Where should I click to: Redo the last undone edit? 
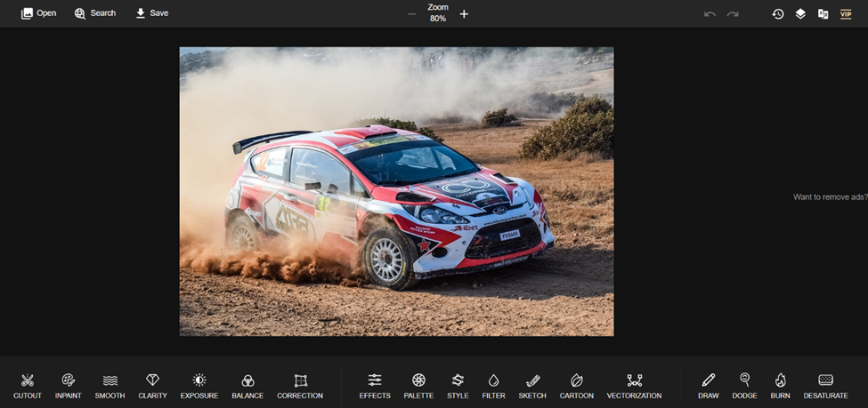coord(733,14)
